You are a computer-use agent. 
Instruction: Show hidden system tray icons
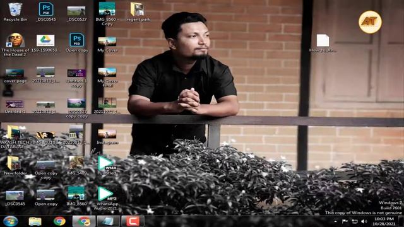coord(335,221)
